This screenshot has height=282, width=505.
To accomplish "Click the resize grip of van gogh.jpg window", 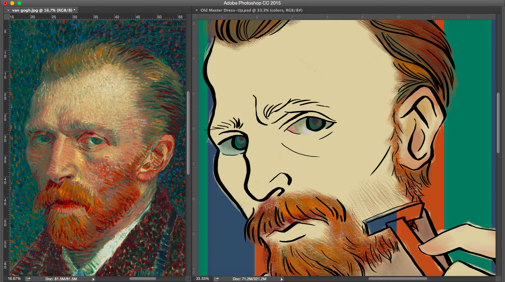I will click(188, 279).
